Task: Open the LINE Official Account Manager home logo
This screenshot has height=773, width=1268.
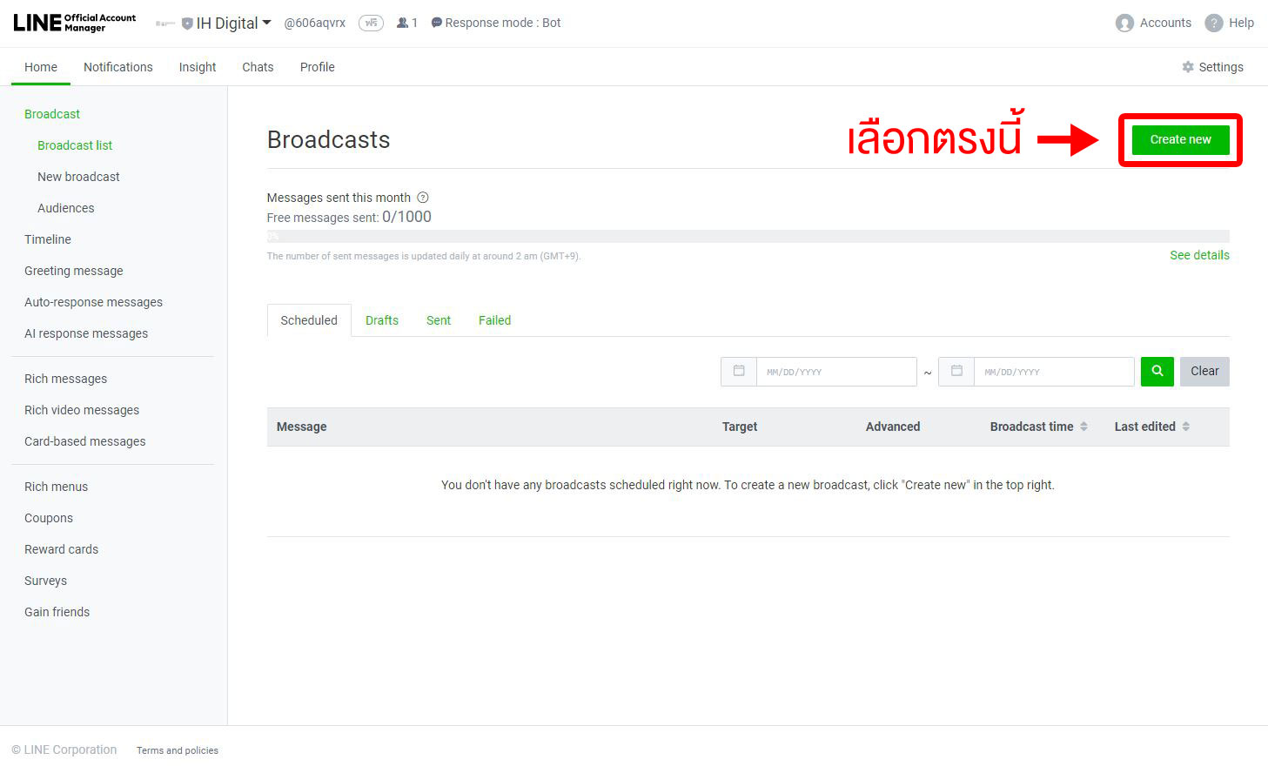Action: click(73, 22)
